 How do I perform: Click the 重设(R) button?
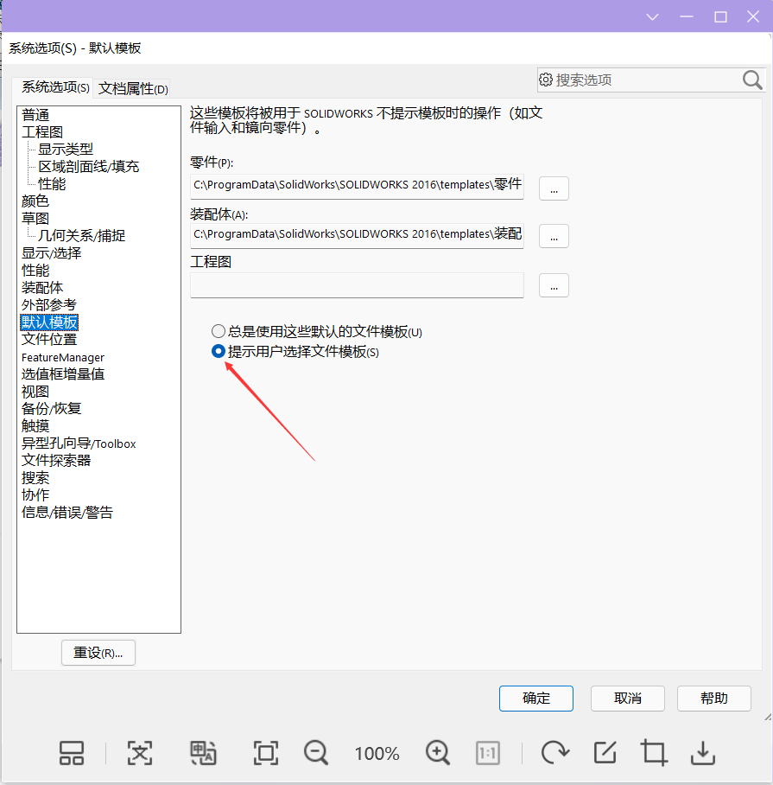coord(98,653)
